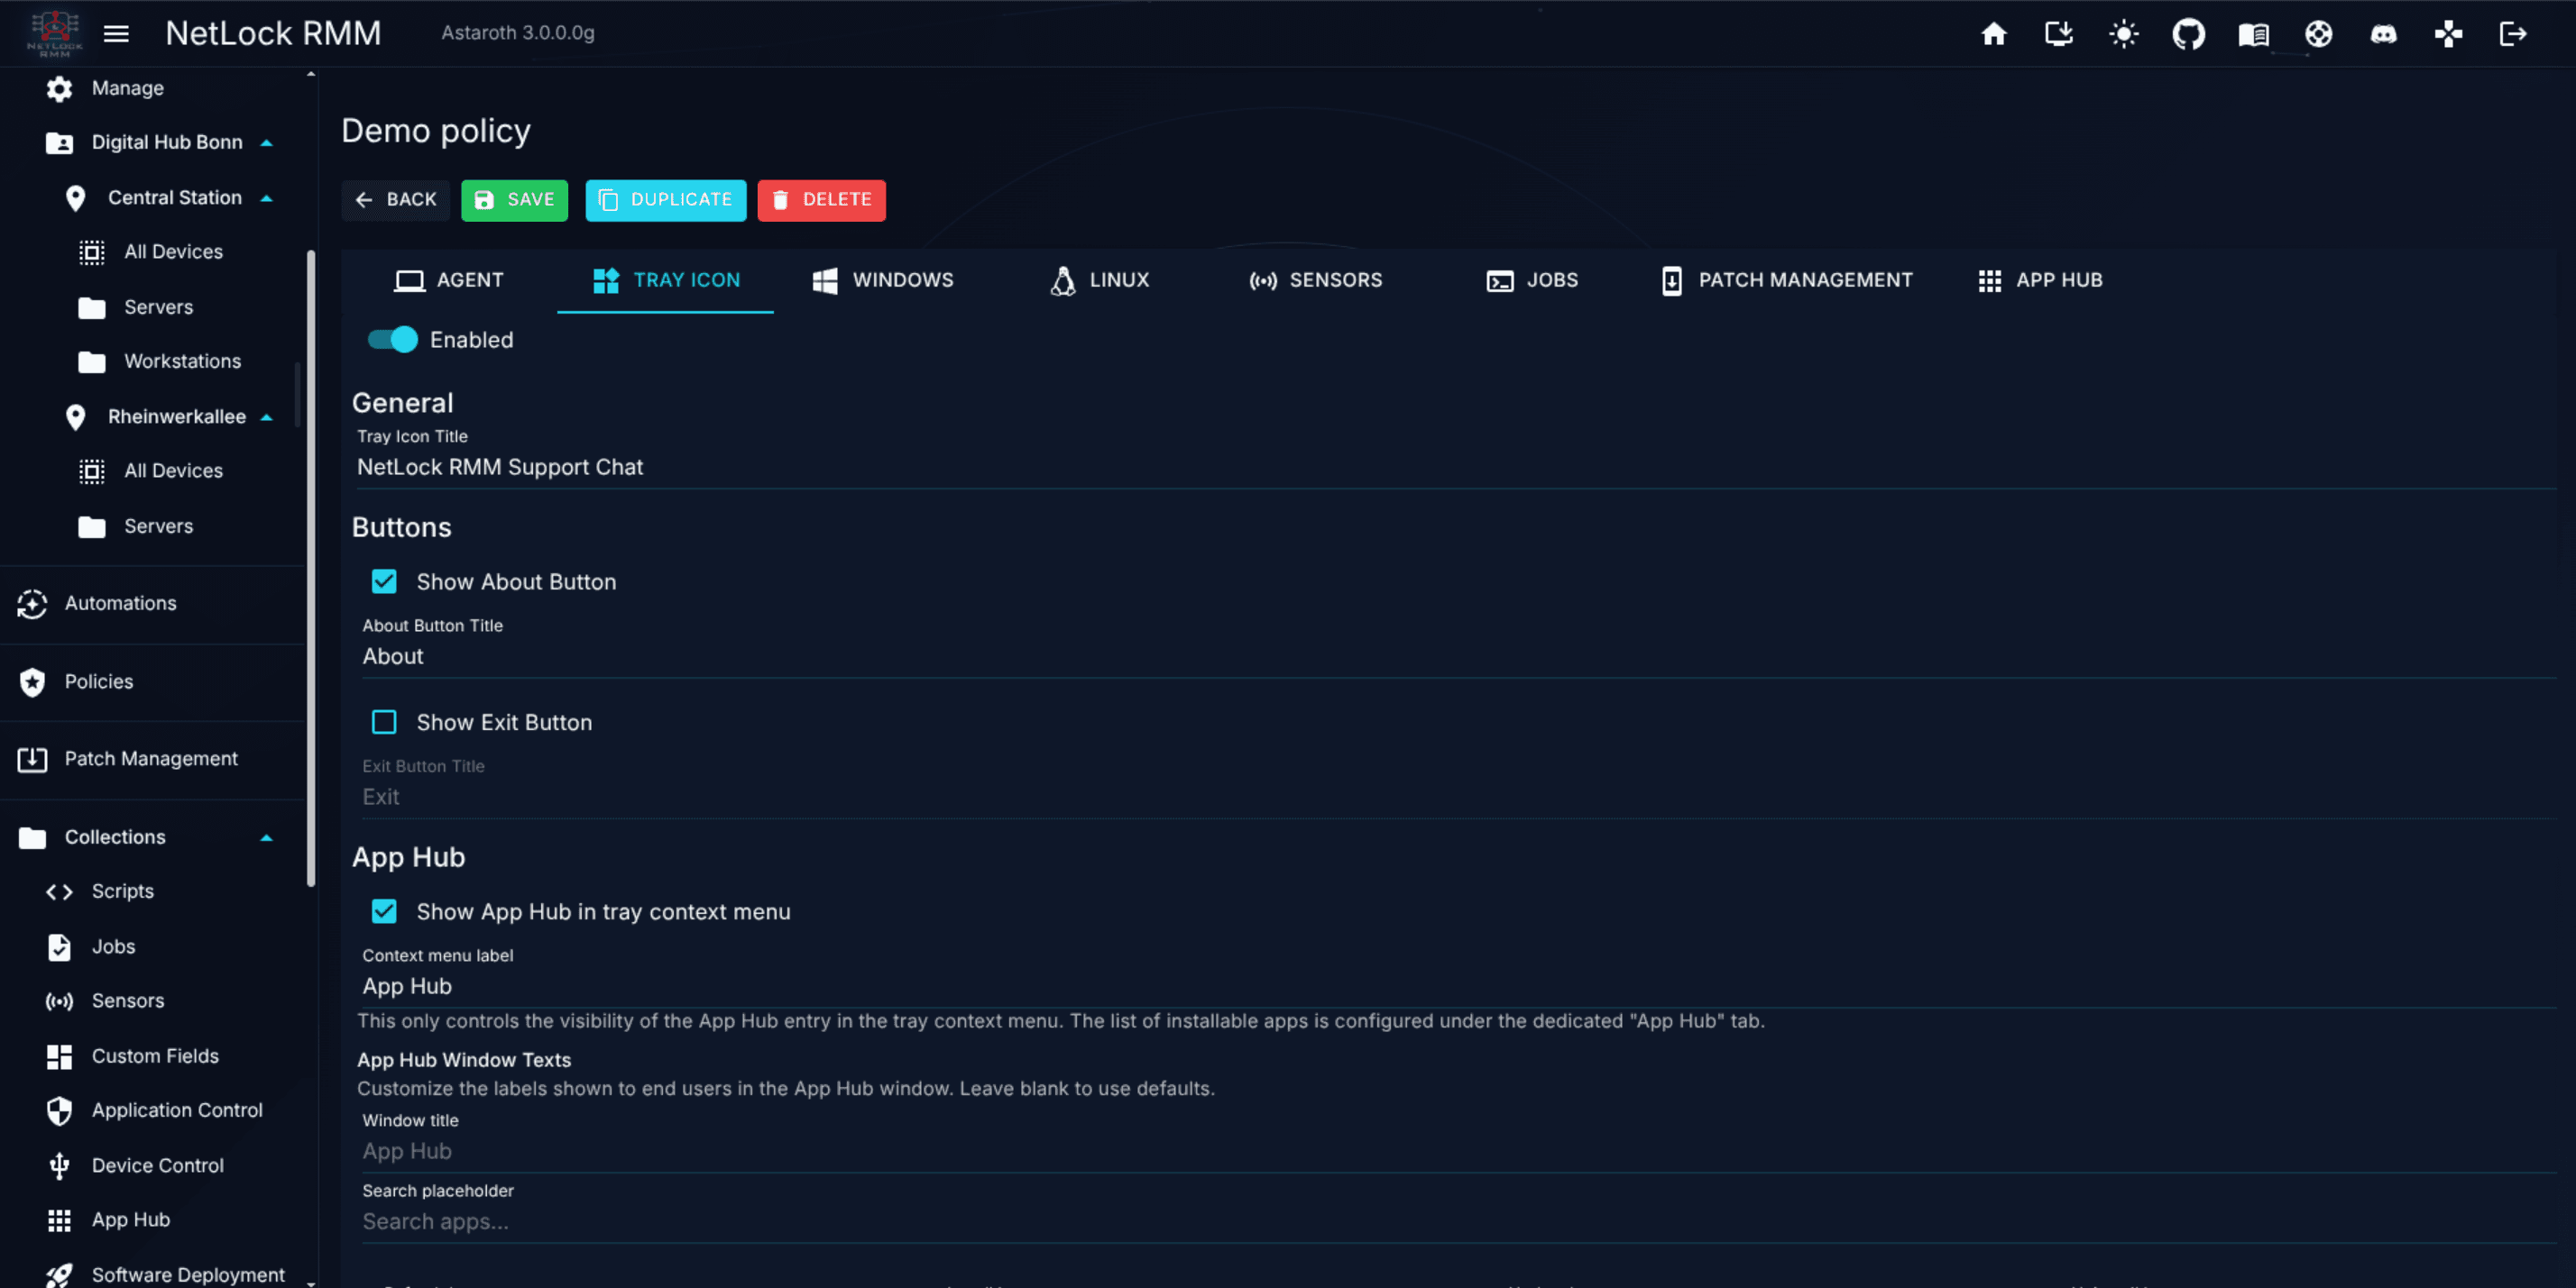Open the Windows tab

(882, 281)
